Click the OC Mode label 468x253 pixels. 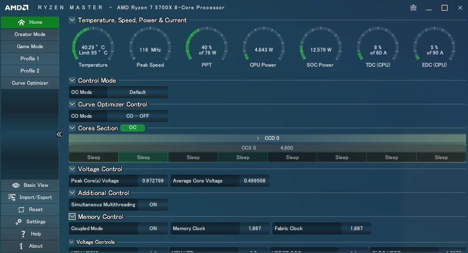(81, 92)
